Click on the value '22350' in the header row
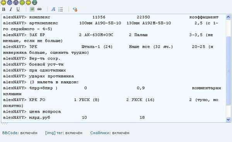This screenshot has height=142, width=232. 143,17
